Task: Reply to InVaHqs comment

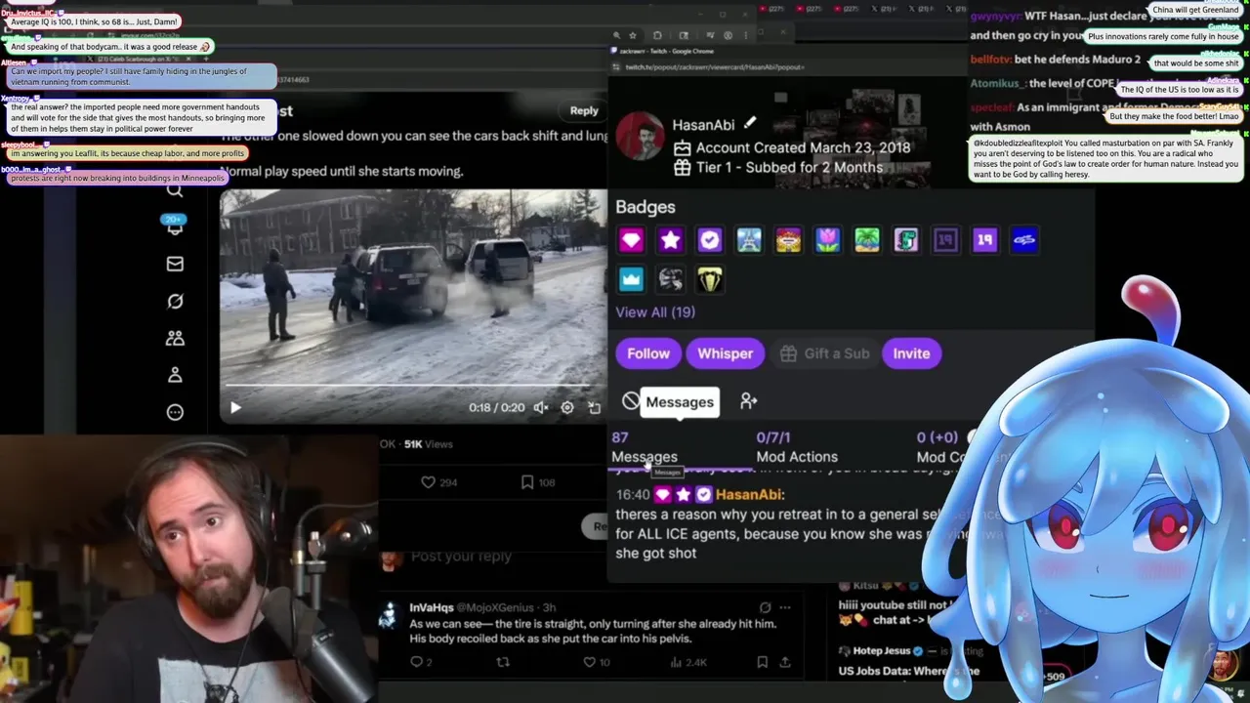Action: (421, 662)
